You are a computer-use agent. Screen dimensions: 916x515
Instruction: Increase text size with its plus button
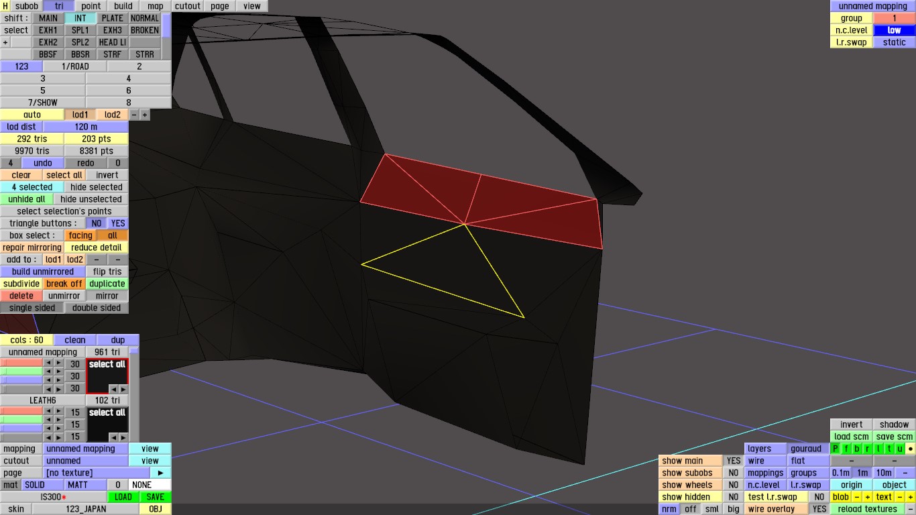pos(911,497)
